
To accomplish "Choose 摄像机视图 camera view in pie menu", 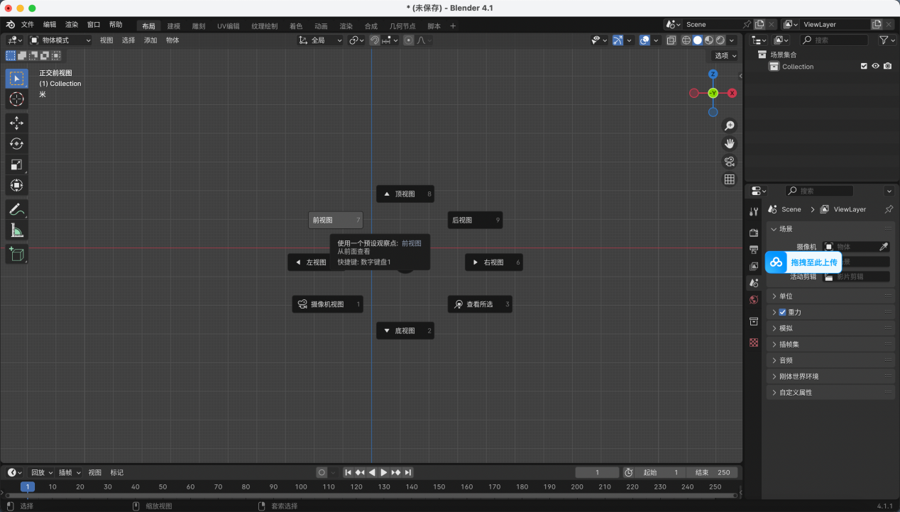I will (328, 304).
